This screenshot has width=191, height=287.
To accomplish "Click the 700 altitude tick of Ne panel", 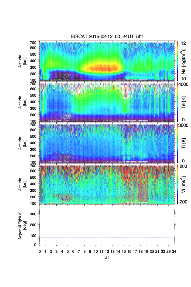I will (x=33, y=43).
